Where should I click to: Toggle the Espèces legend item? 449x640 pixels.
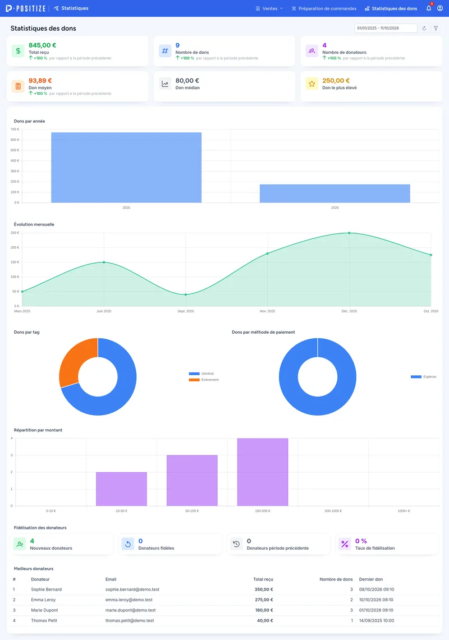tap(424, 377)
